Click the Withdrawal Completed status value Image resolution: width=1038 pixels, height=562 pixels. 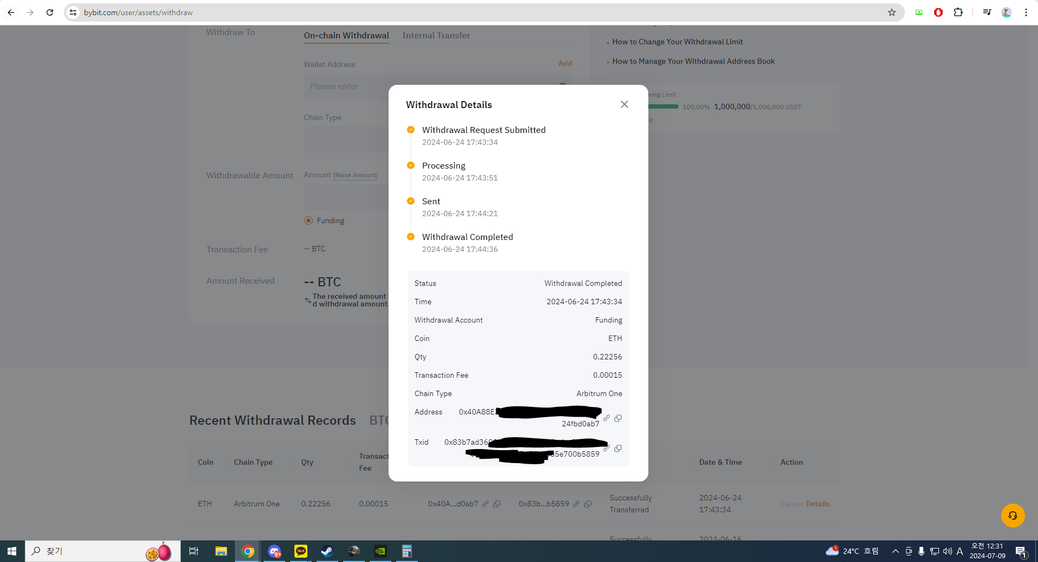point(583,283)
